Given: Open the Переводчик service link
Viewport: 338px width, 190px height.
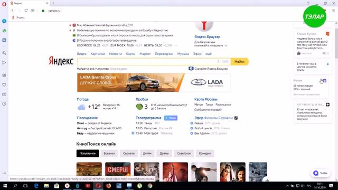Looking at the screenshot, I should [x=164, y=54].
